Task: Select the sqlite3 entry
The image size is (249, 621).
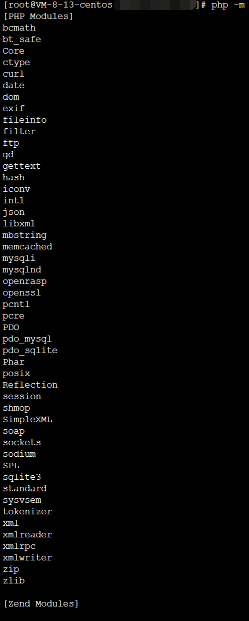Action: coord(22,477)
